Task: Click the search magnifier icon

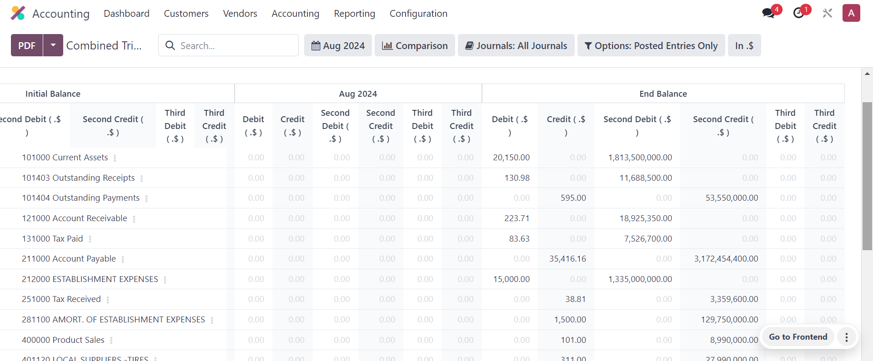Action: point(170,45)
